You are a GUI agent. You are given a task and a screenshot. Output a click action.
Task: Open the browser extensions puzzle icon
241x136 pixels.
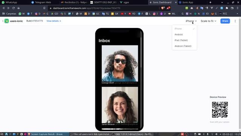tap(227, 8)
